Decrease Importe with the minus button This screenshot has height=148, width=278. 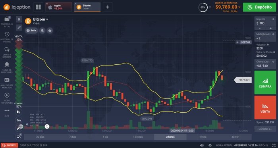pos(260,28)
